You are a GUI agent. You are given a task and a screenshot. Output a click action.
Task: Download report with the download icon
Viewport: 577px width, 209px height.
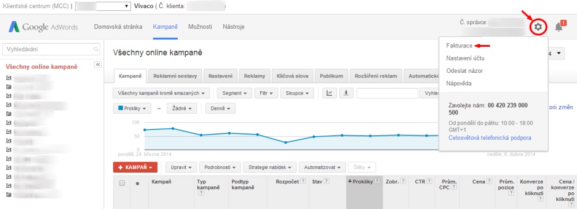tap(346, 93)
